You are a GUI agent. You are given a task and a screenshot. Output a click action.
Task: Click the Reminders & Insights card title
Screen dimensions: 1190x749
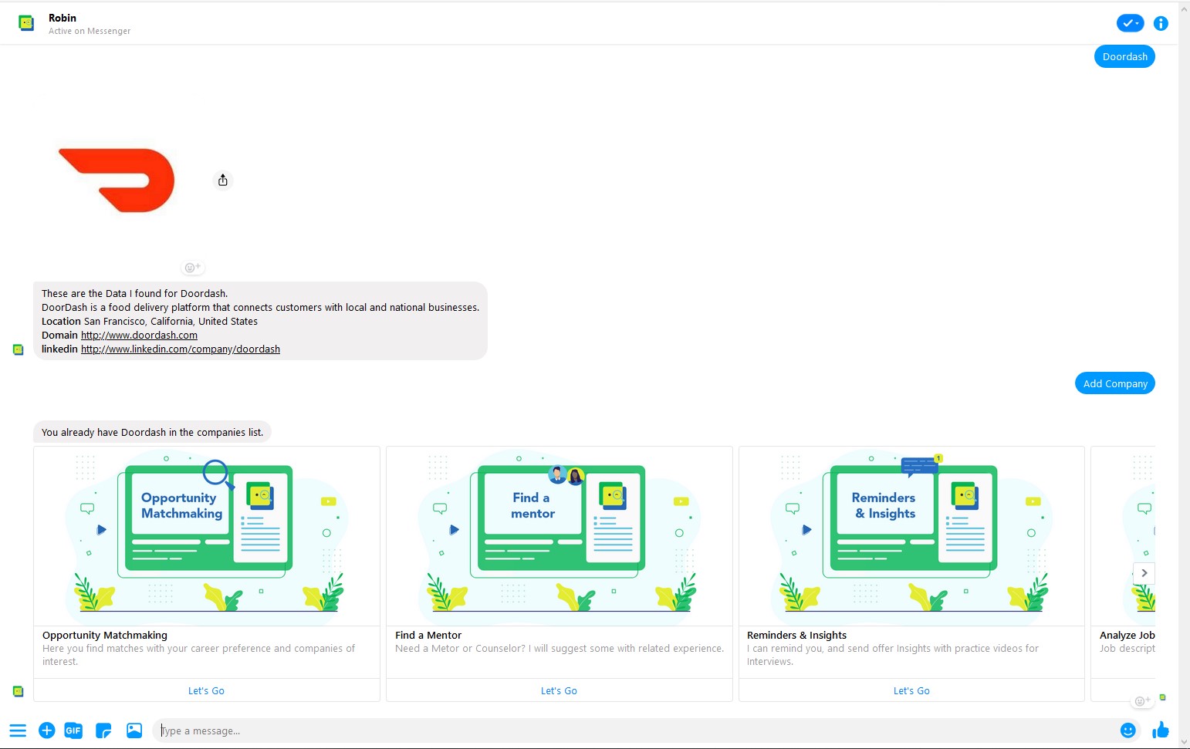click(x=796, y=636)
